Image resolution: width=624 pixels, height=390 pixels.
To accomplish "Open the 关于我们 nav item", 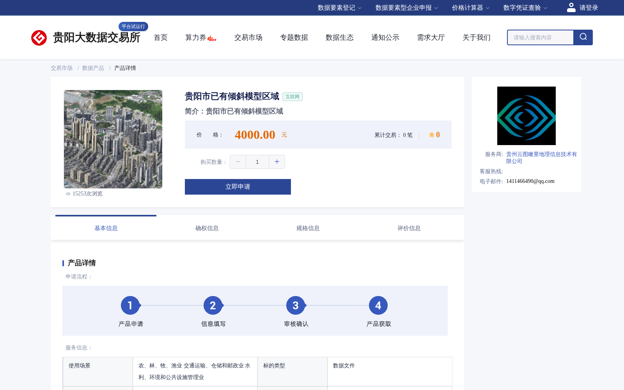I will (x=477, y=37).
